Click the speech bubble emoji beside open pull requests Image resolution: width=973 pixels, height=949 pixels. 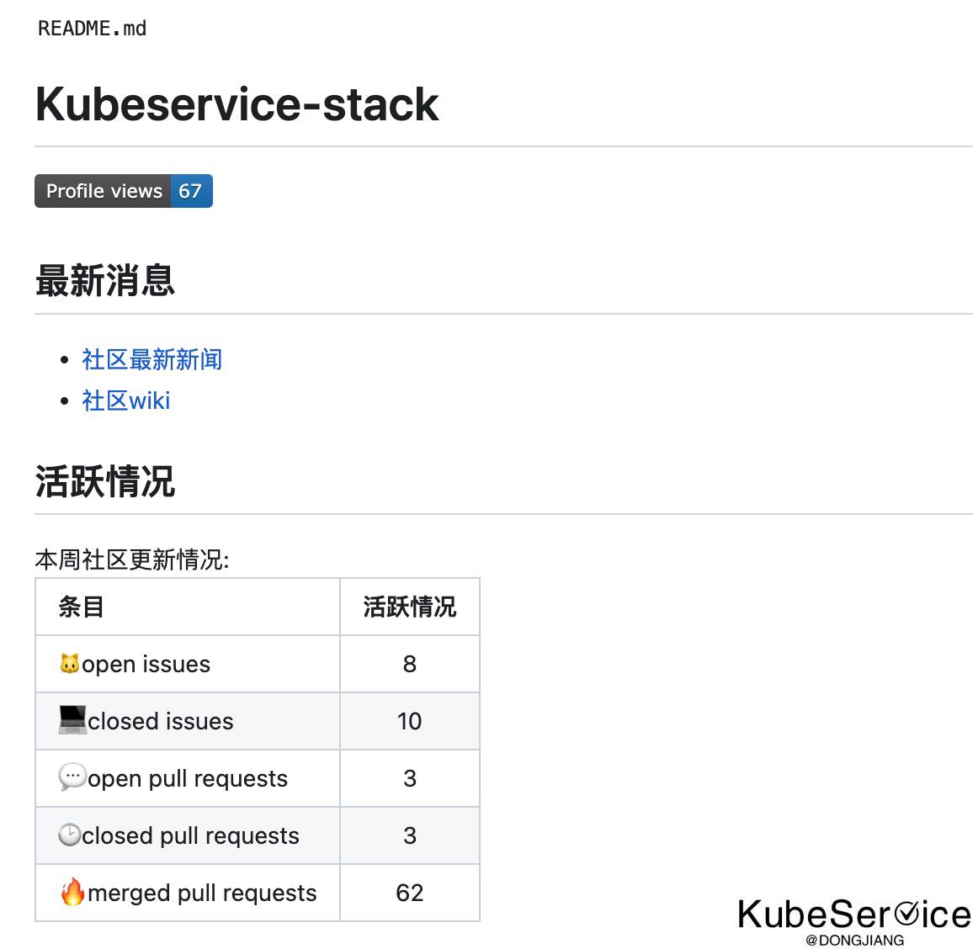(72, 777)
